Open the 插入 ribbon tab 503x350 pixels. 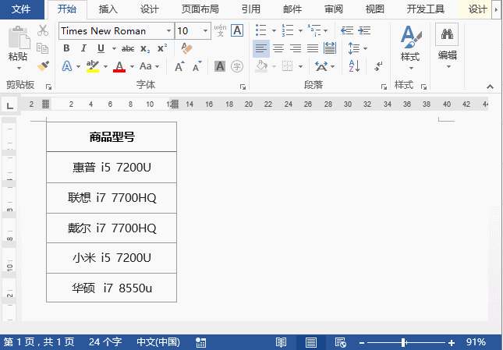click(x=108, y=9)
